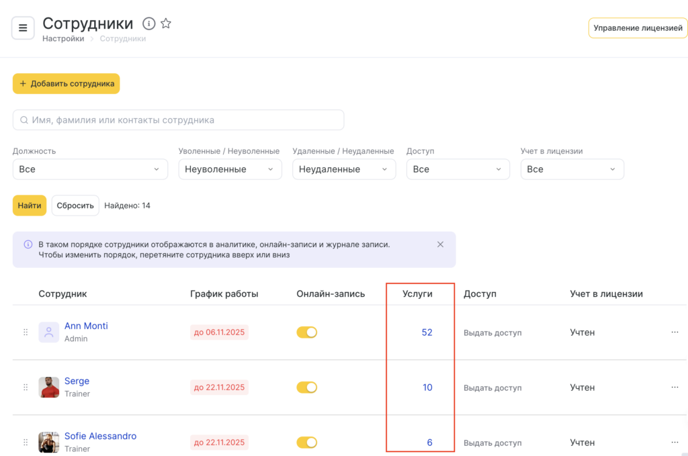Expand the Учет в лицензии filter
Image resolution: width=688 pixels, height=456 pixels.
coord(572,169)
